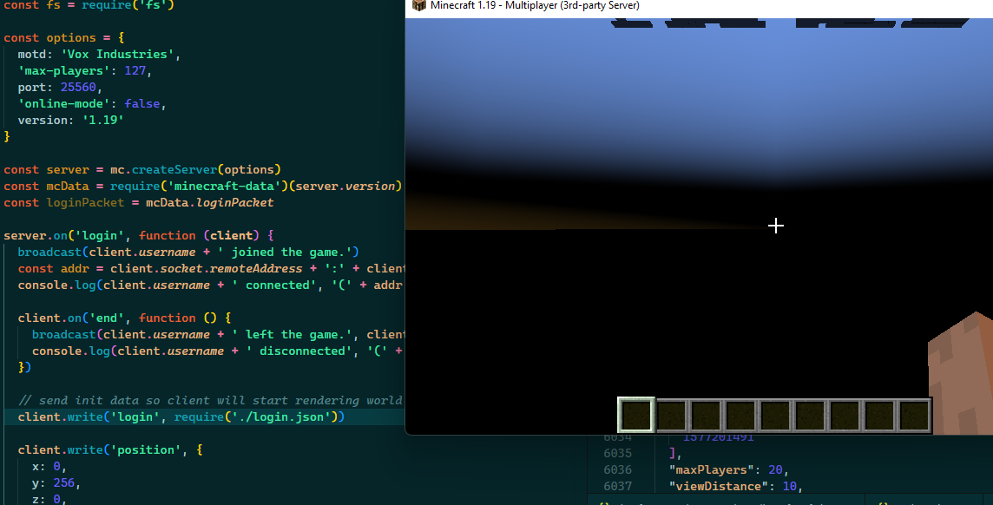Click the 'online-mode' value false

tap(141, 104)
